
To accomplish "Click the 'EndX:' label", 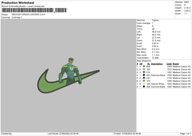I will (x=140, y=43).
